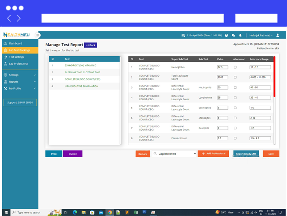Click the browser back arrow
287x216 pixels.
point(9,18)
